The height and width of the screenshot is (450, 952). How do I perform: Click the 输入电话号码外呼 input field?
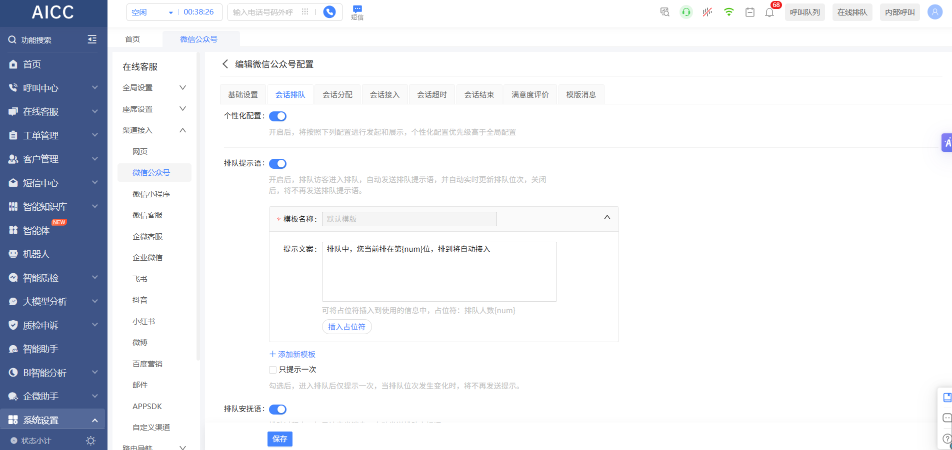[264, 12]
